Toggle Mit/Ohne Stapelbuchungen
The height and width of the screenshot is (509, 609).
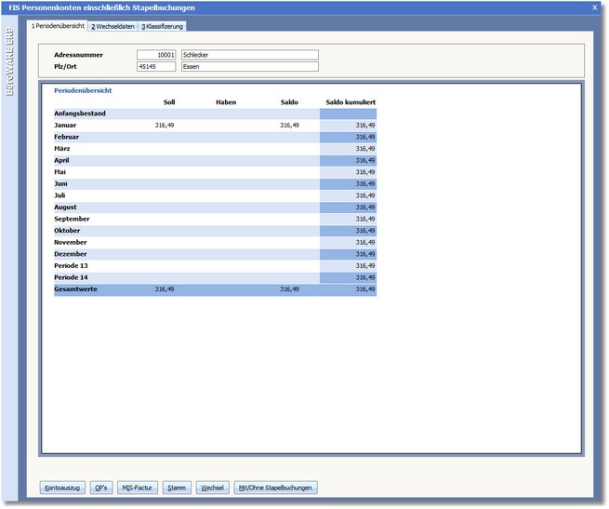coord(276,487)
